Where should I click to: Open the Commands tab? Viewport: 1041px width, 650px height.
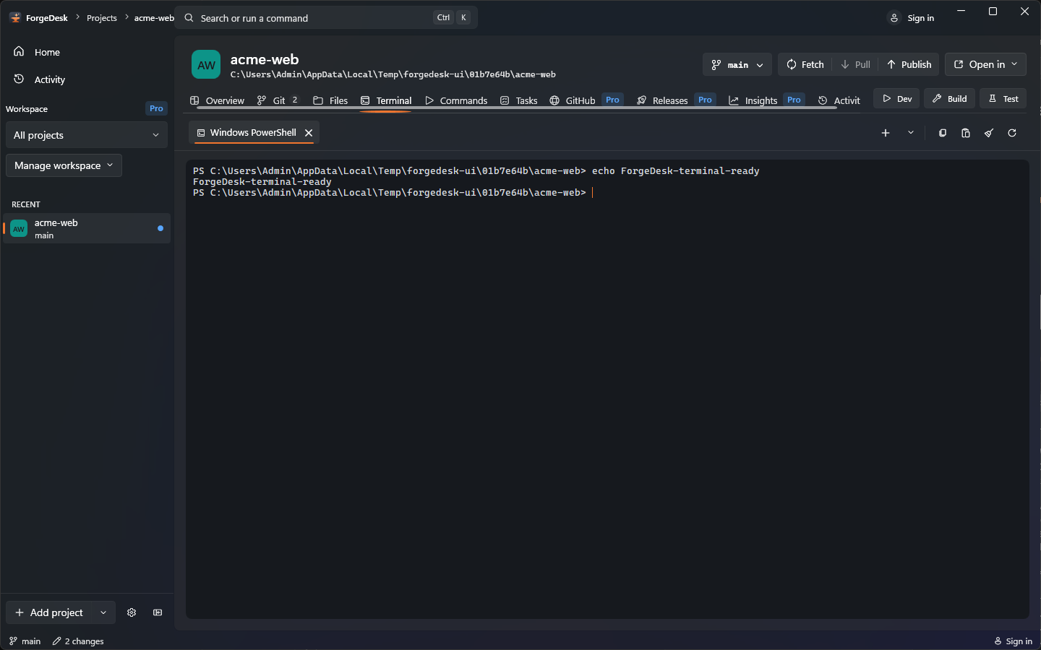pos(456,100)
